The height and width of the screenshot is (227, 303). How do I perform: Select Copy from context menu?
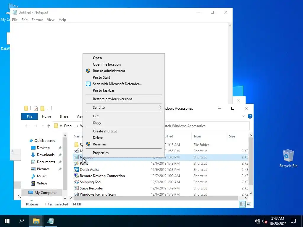tap(97, 123)
